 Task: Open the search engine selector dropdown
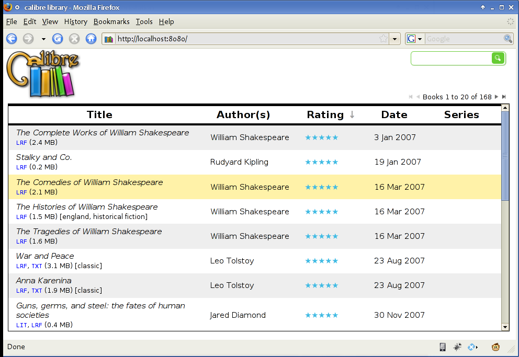pyautogui.click(x=414, y=39)
